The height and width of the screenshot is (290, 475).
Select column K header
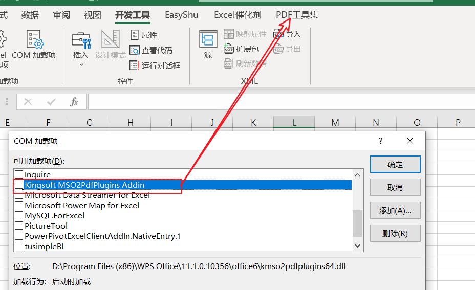coord(253,123)
